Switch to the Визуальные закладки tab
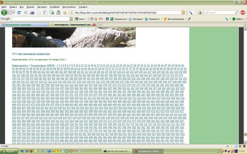Viewport: 247px width, 154px height. (24, 25)
